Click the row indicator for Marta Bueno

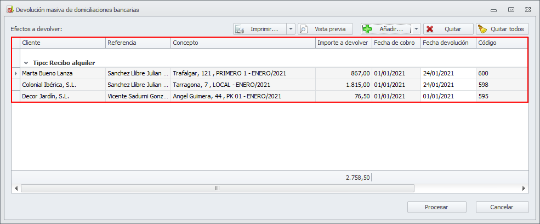point(16,73)
